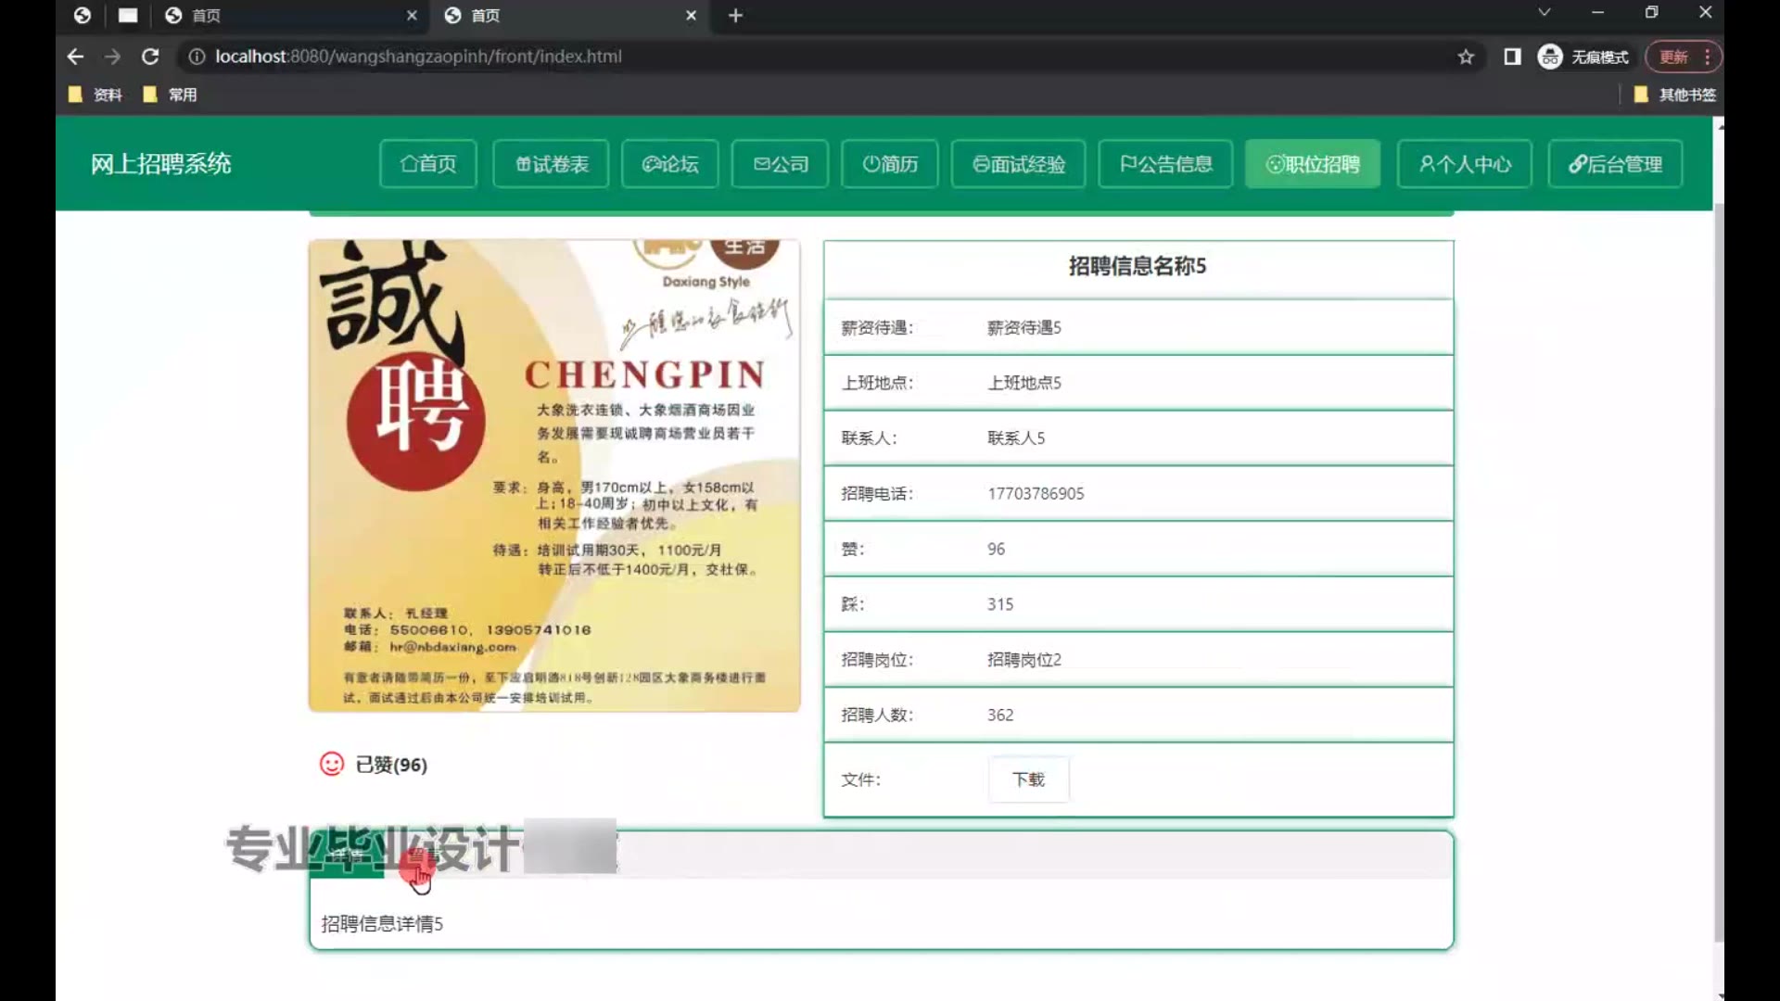Click the smiley 已赞 like icon
Viewport: 1780px width, 1001px height.
coord(332,764)
